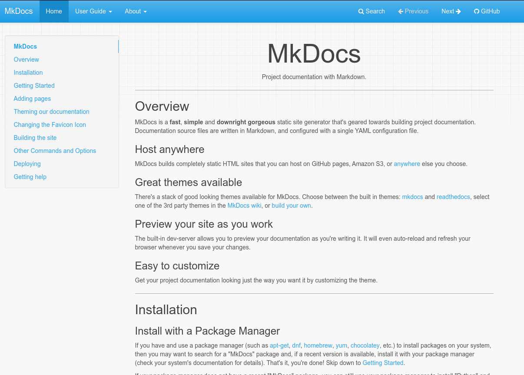Click the bold 'downright gorgeous' text

pyautogui.click(x=246, y=122)
